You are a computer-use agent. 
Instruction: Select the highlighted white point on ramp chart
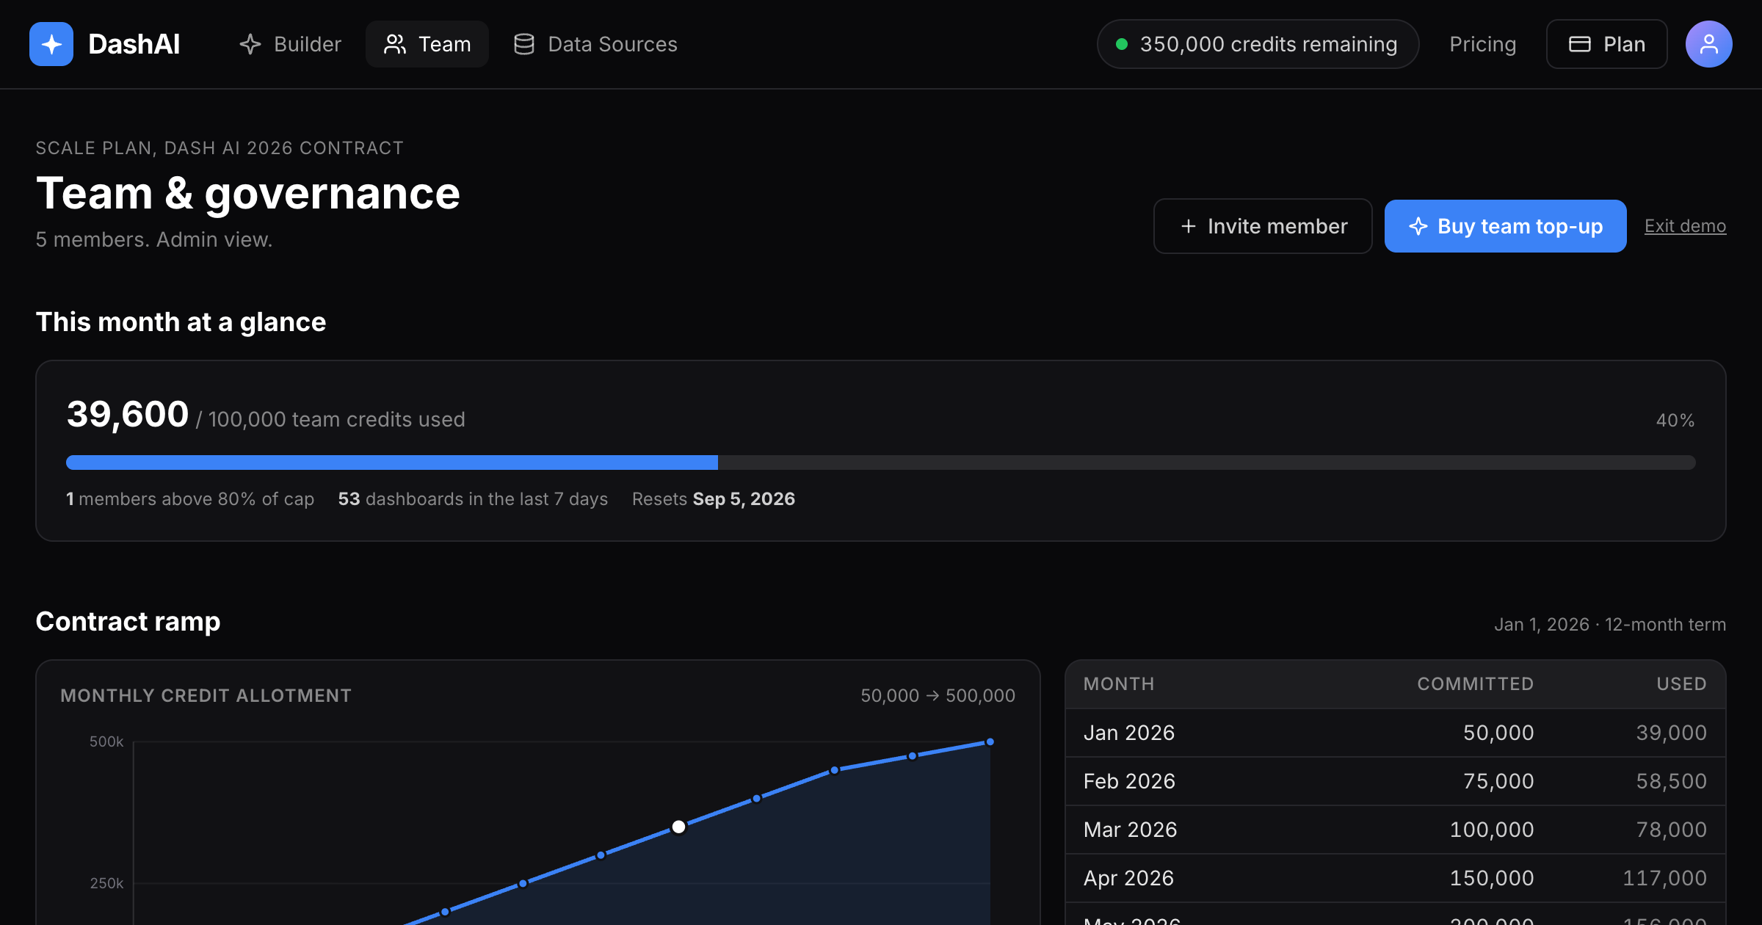[678, 827]
